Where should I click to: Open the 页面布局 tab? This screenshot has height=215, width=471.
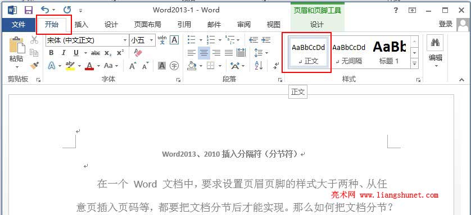point(147,25)
